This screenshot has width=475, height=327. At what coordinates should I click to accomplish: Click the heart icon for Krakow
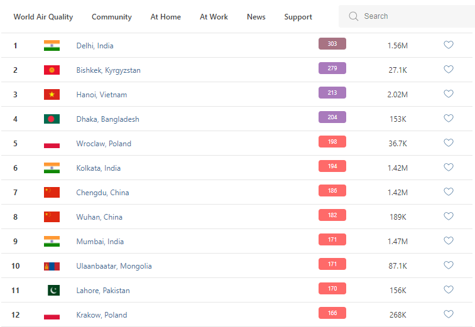click(449, 314)
